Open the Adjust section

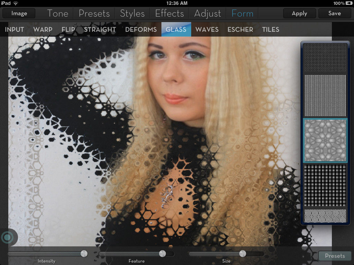[207, 13]
